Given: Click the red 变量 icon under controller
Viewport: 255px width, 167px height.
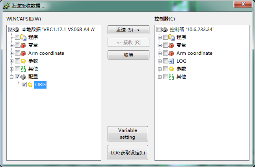Looking at the screenshot, I should pos(171,45).
